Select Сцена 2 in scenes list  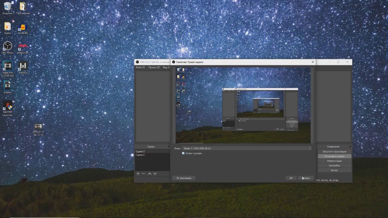tap(152, 155)
